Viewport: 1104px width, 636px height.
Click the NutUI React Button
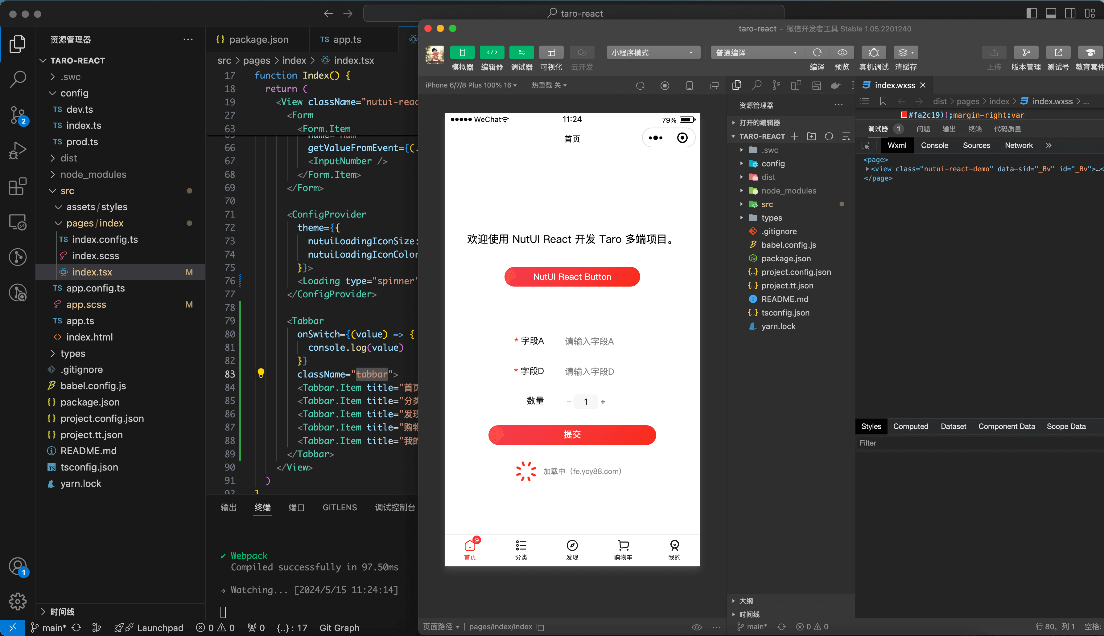[x=572, y=276]
